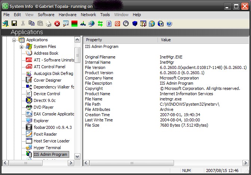Click the spiky graph monitor icon
This screenshot has width=251, height=175.
83,24
